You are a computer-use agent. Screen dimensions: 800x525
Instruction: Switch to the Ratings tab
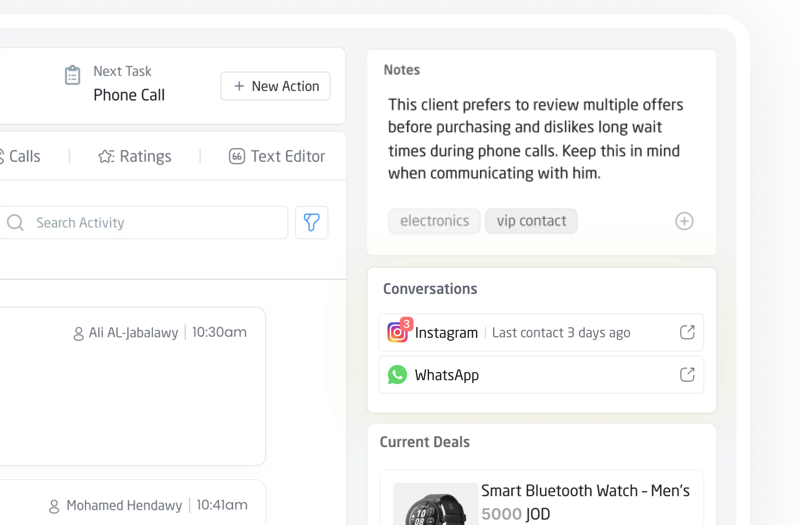tap(135, 156)
